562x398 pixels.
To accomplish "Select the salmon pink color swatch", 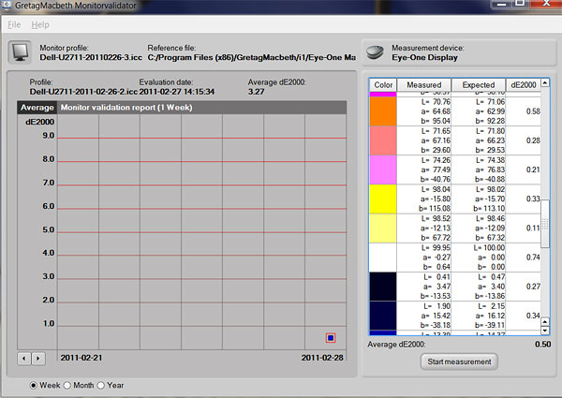I will point(383,140).
